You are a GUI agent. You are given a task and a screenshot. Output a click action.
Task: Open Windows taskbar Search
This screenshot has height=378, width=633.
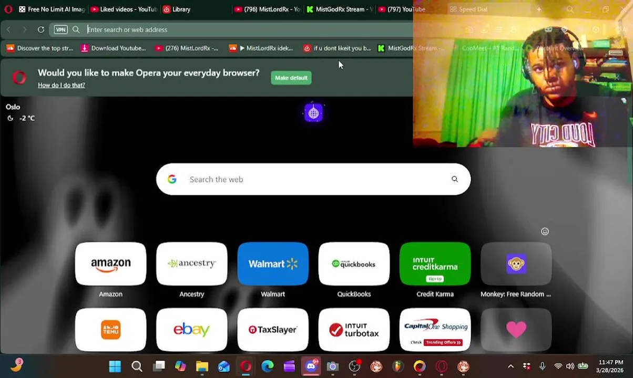point(137,366)
